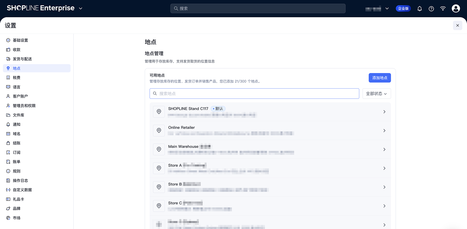Open 品牌 brand settings
467x229 pixels.
click(37, 209)
